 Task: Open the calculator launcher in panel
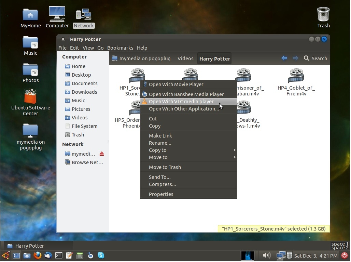click(x=80, y=255)
